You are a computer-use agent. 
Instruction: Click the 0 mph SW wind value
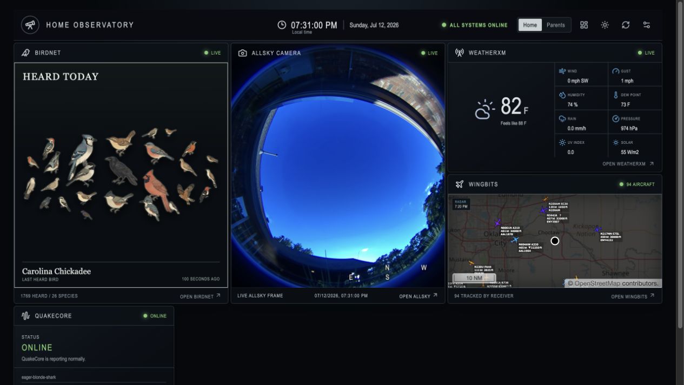578,81
